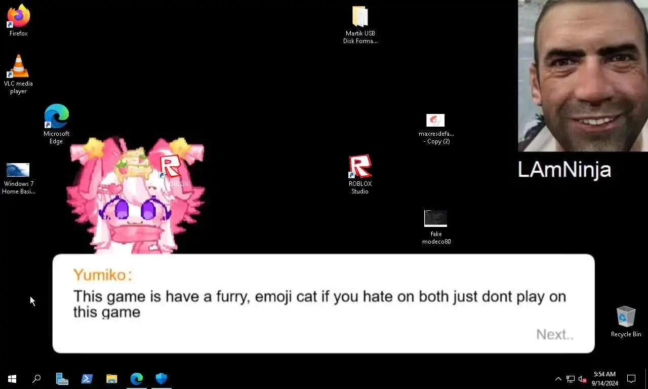Select the maxresdefault - Copy (2) image file

(436, 129)
